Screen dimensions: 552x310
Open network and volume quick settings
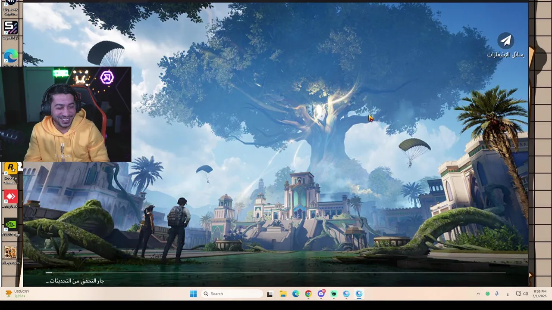click(522, 294)
